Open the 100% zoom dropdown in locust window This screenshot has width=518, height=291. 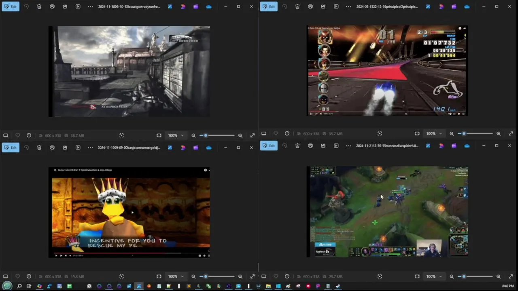(x=176, y=135)
